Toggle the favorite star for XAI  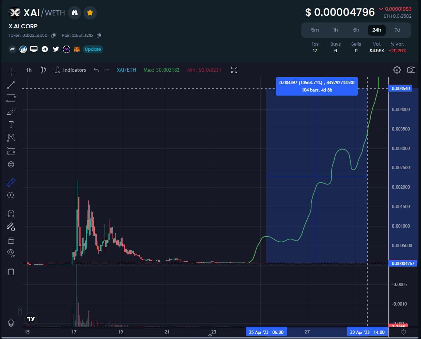[x=90, y=13]
